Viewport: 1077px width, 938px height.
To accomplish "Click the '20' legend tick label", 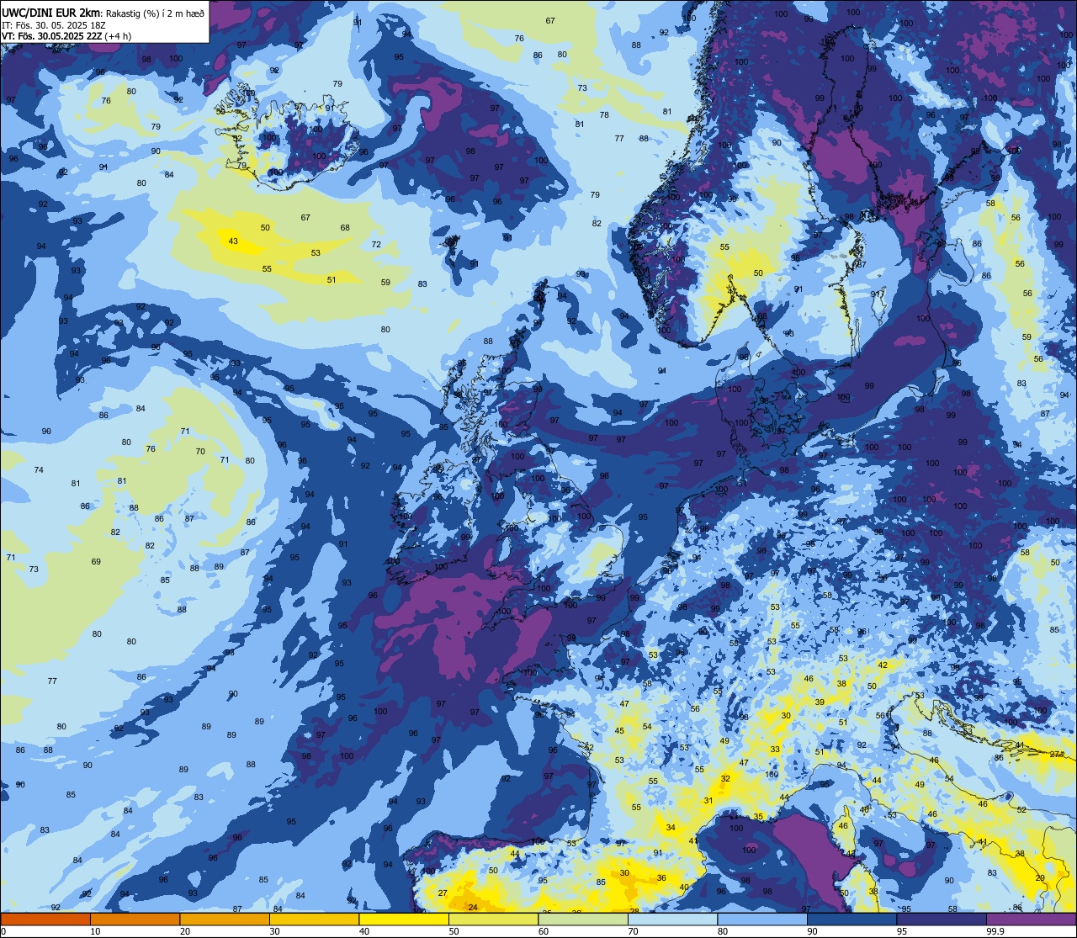I will [x=185, y=931].
